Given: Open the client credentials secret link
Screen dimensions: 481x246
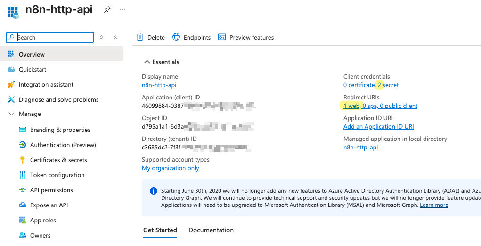Looking at the screenshot, I should tap(388, 85).
